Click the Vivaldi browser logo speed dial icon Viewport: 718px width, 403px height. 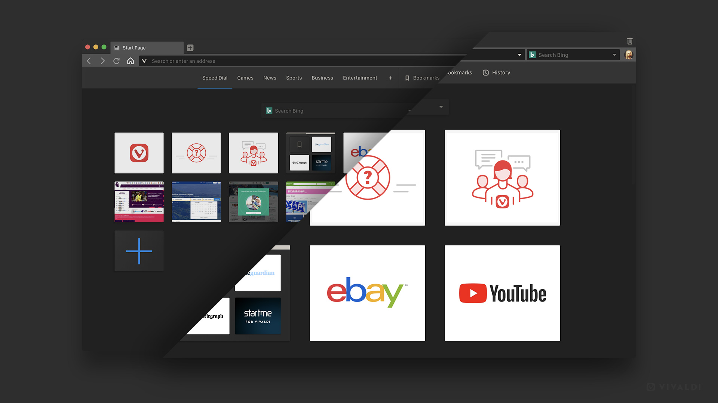(139, 153)
